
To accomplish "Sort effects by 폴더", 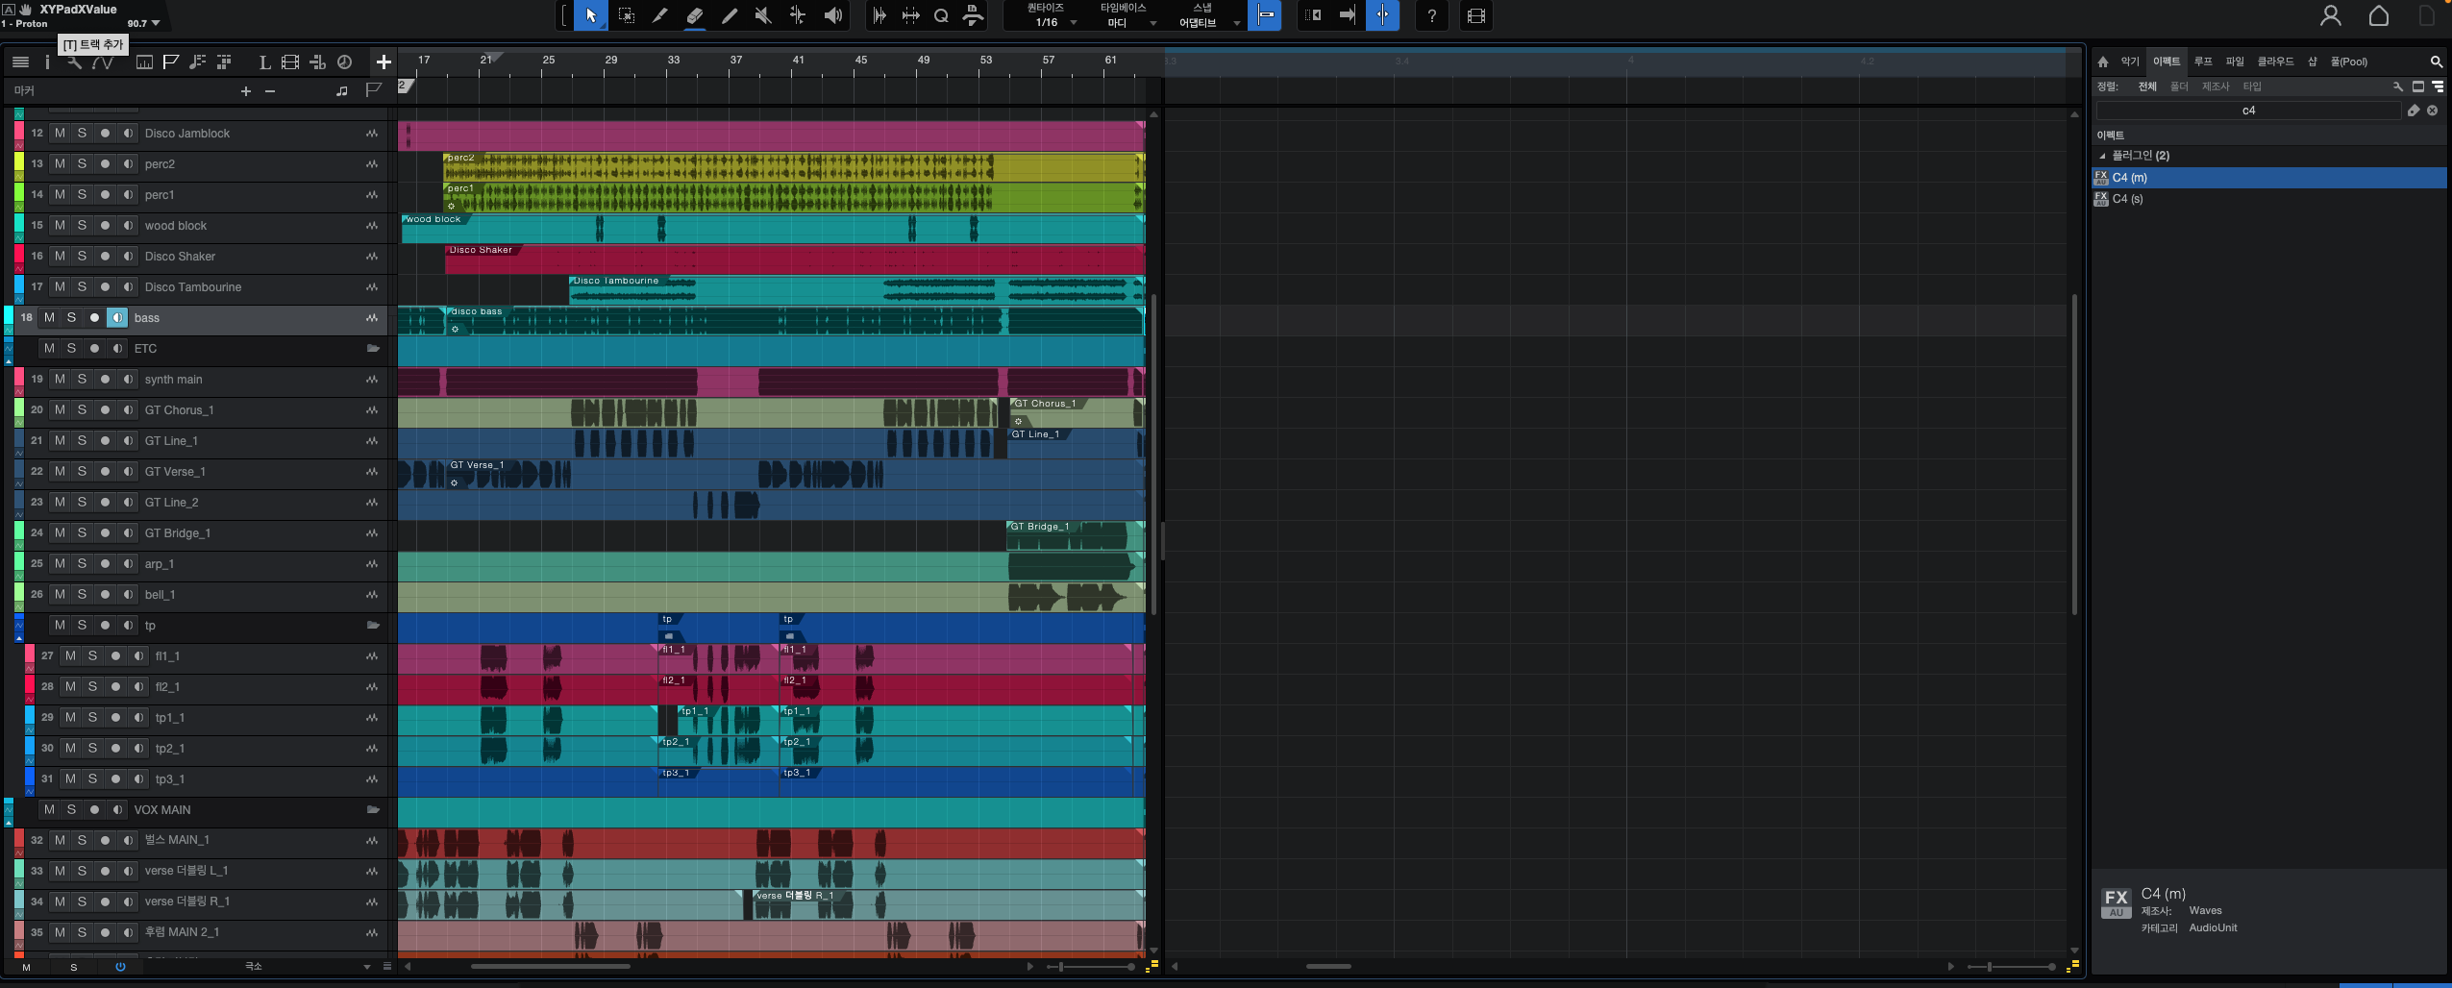I will click(2179, 86).
